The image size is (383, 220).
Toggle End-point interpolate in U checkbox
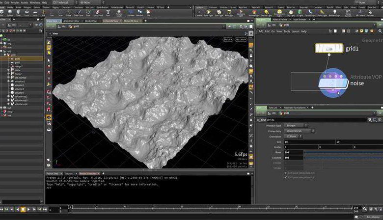(286, 172)
